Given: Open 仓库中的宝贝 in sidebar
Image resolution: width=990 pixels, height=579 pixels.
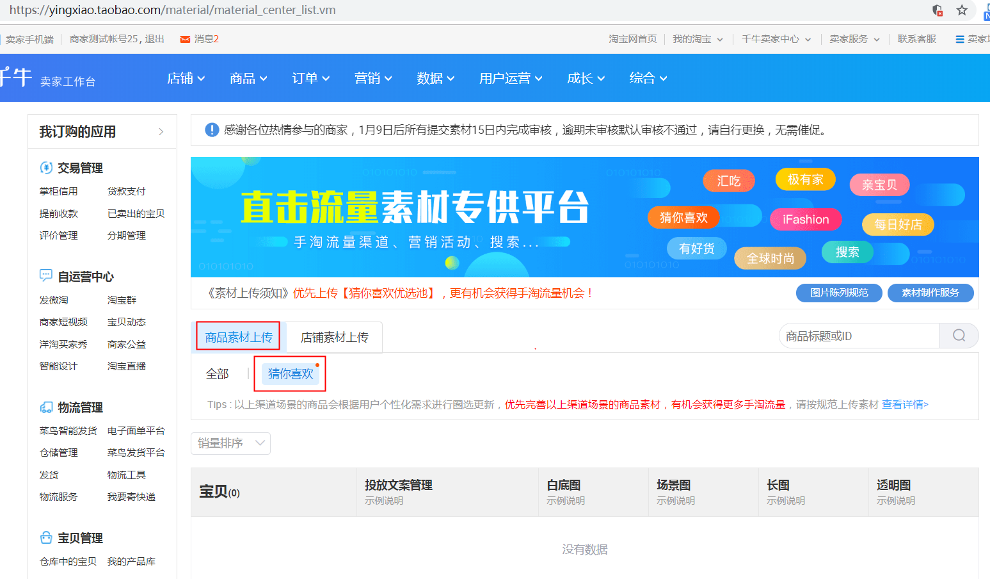Looking at the screenshot, I should pyautogui.click(x=68, y=562).
